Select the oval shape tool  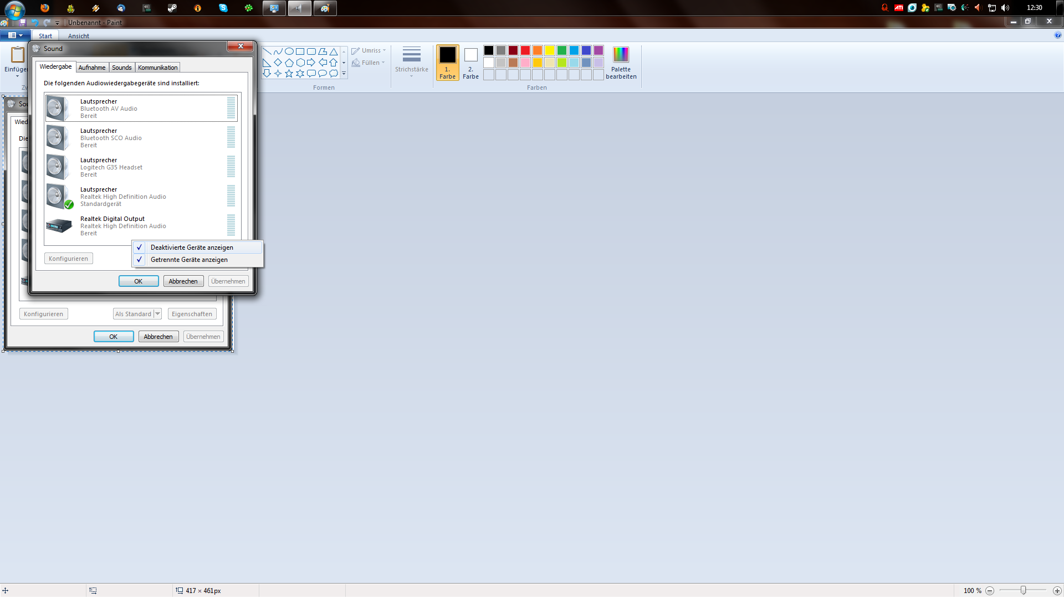tap(289, 51)
